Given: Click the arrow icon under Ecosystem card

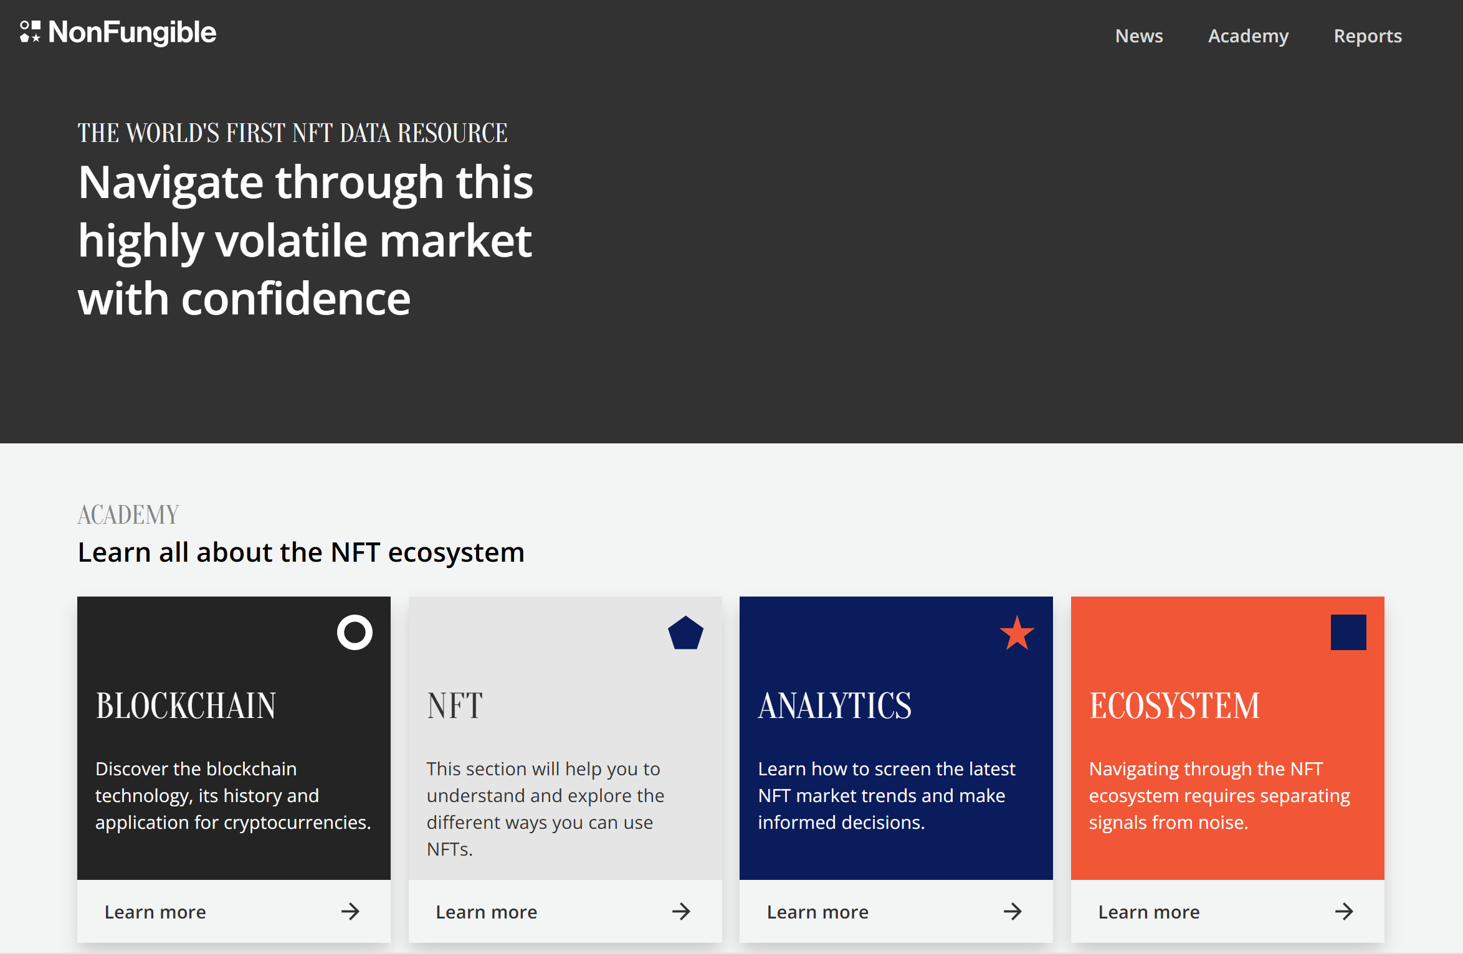Looking at the screenshot, I should click(x=1344, y=912).
